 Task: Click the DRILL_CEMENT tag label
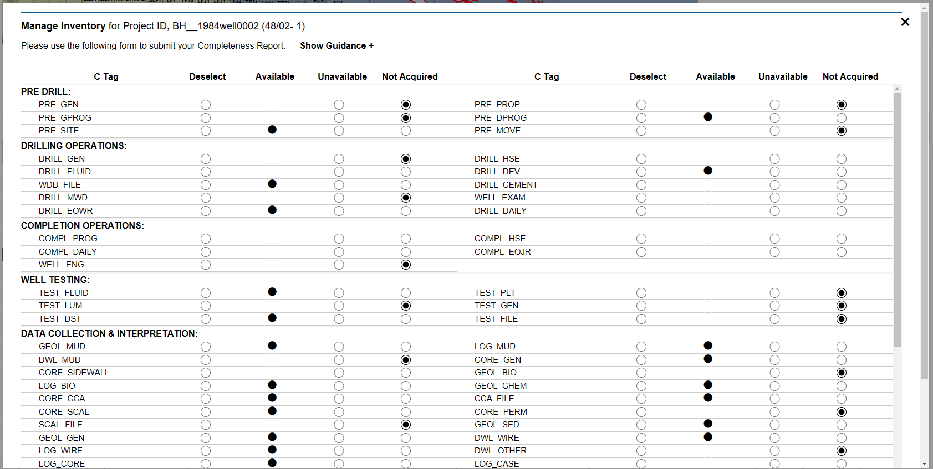(506, 185)
